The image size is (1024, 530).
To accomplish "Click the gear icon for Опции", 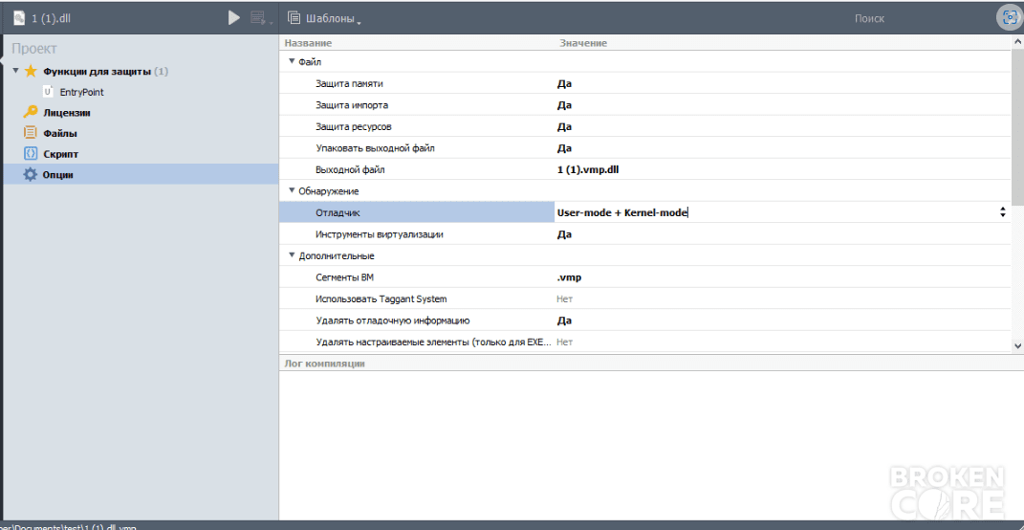I will (30, 174).
